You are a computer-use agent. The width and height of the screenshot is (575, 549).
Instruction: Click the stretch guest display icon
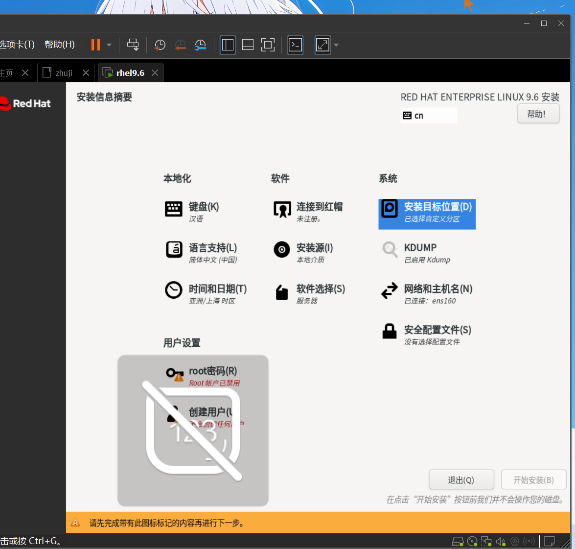(x=322, y=45)
